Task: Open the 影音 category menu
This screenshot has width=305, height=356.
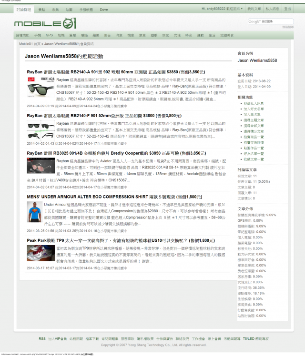Action: click(108, 35)
